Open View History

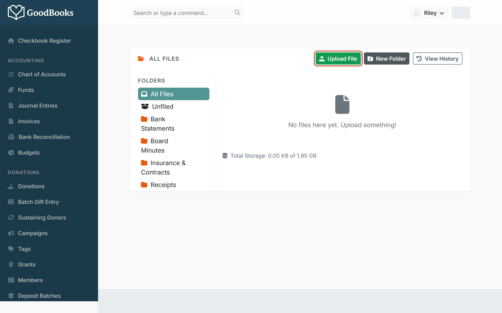pos(438,59)
